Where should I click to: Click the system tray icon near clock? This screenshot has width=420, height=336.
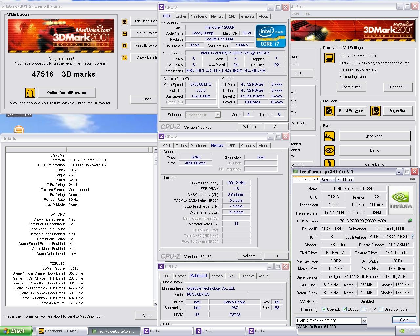coord(402,331)
